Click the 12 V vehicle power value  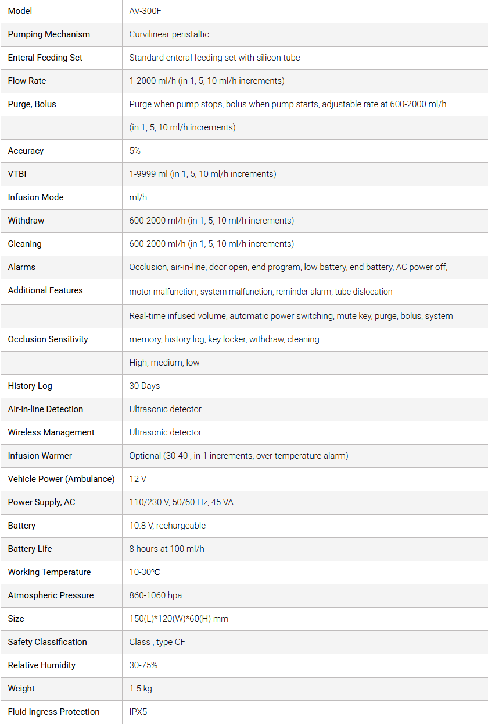(138, 479)
